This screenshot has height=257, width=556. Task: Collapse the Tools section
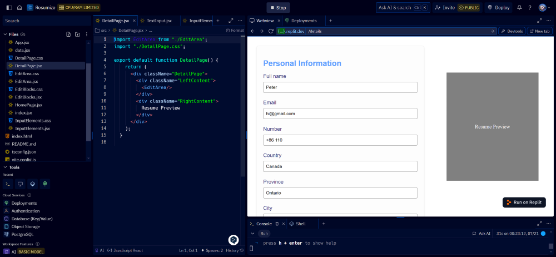tap(5, 167)
